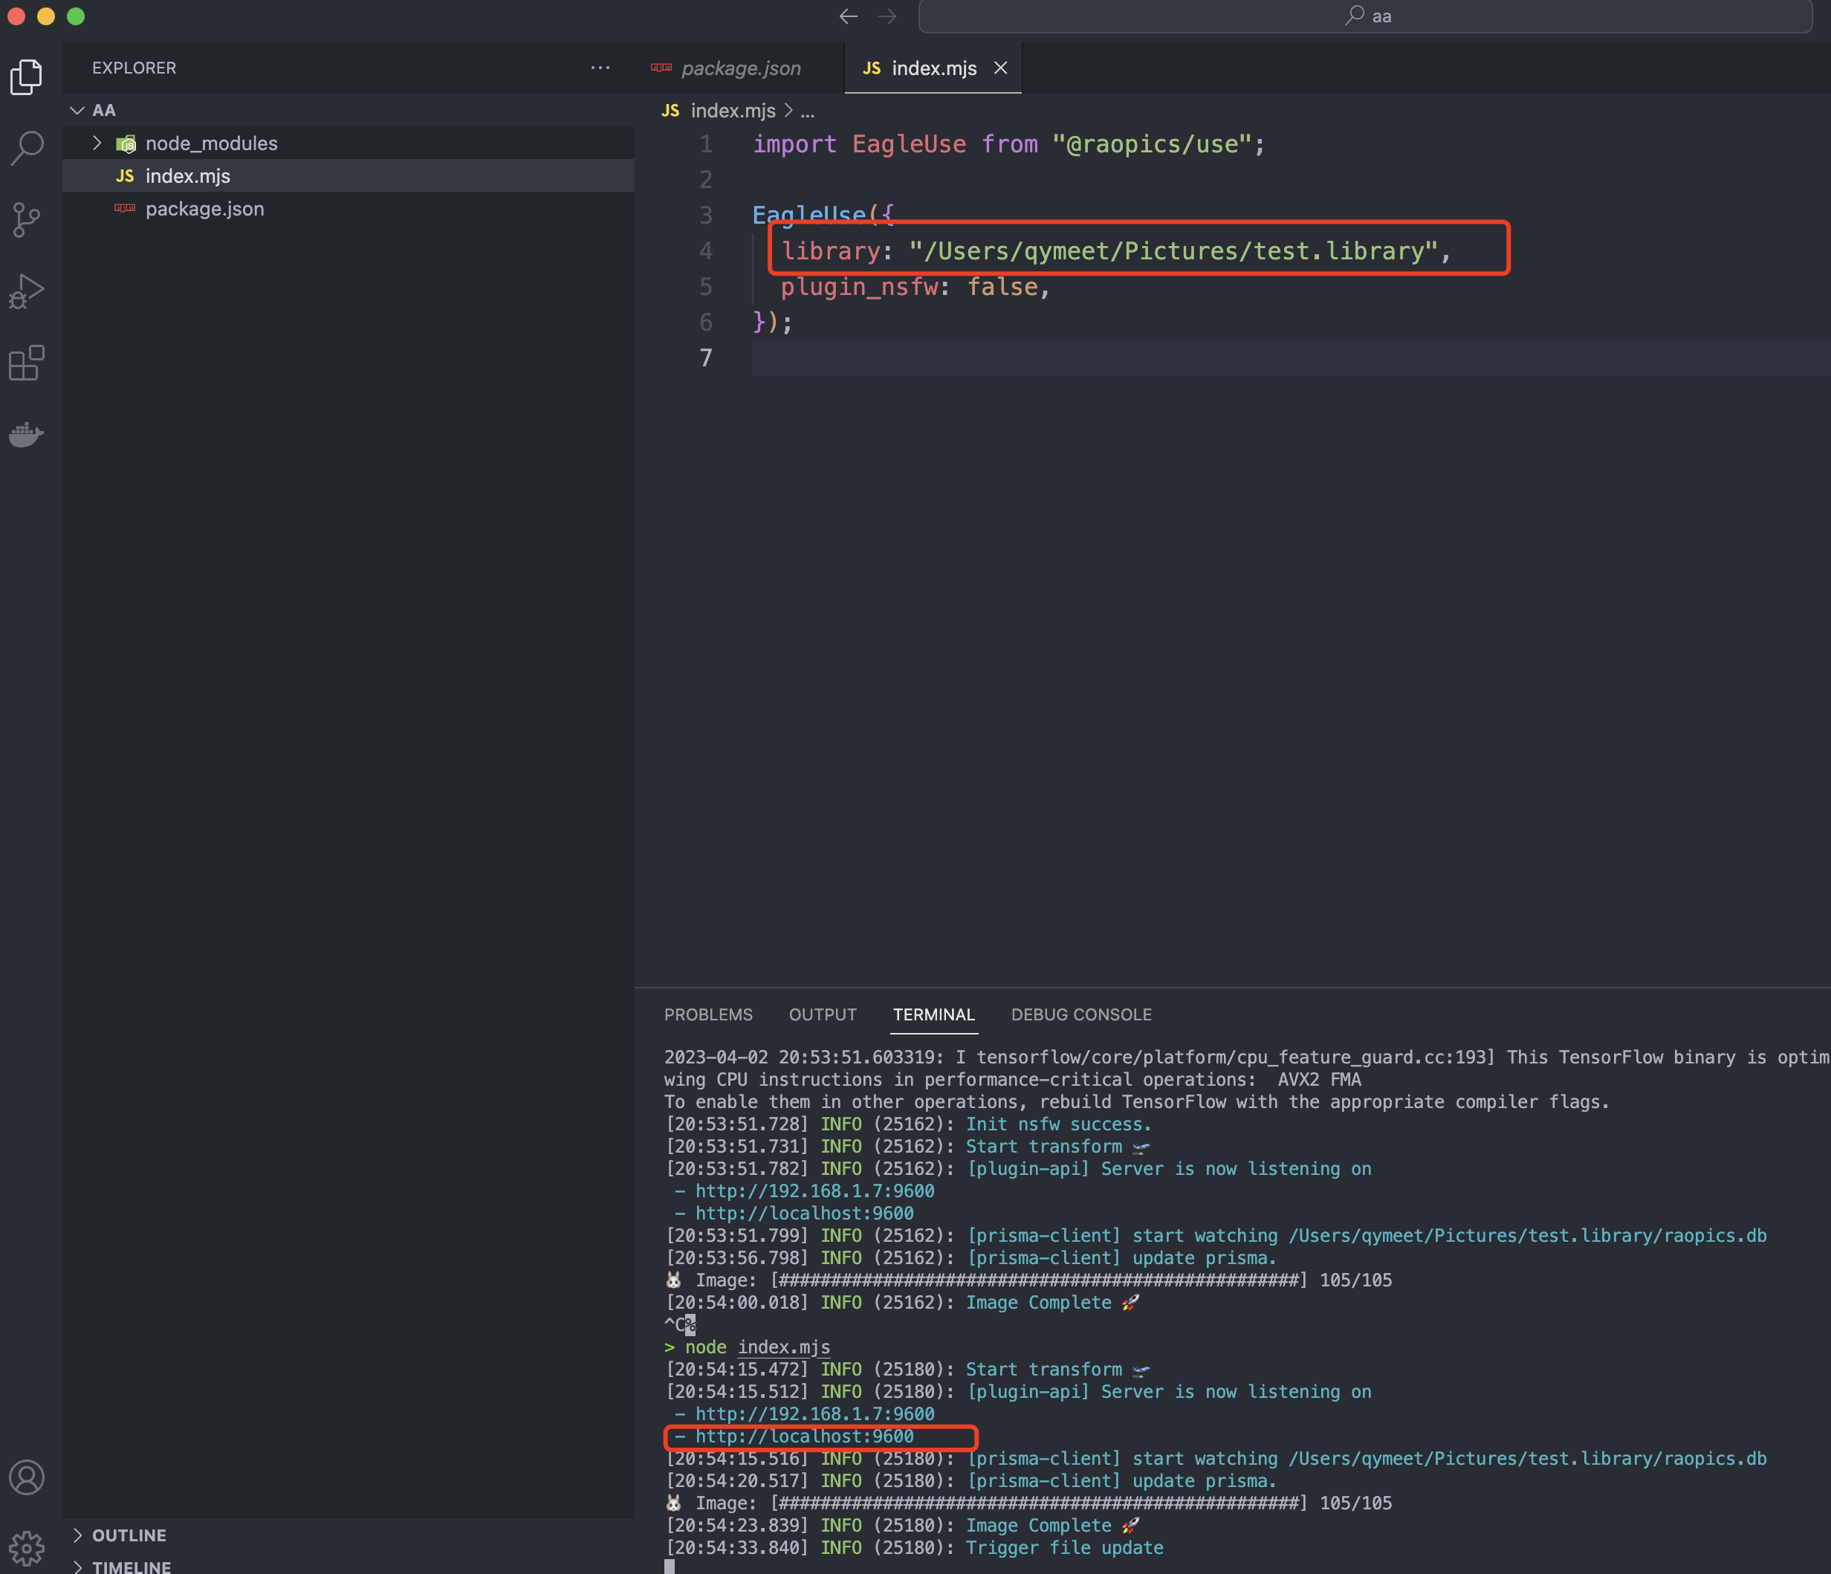Collapse the AA folder in Explorer
The image size is (1831, 1574).
pos(77,109)
